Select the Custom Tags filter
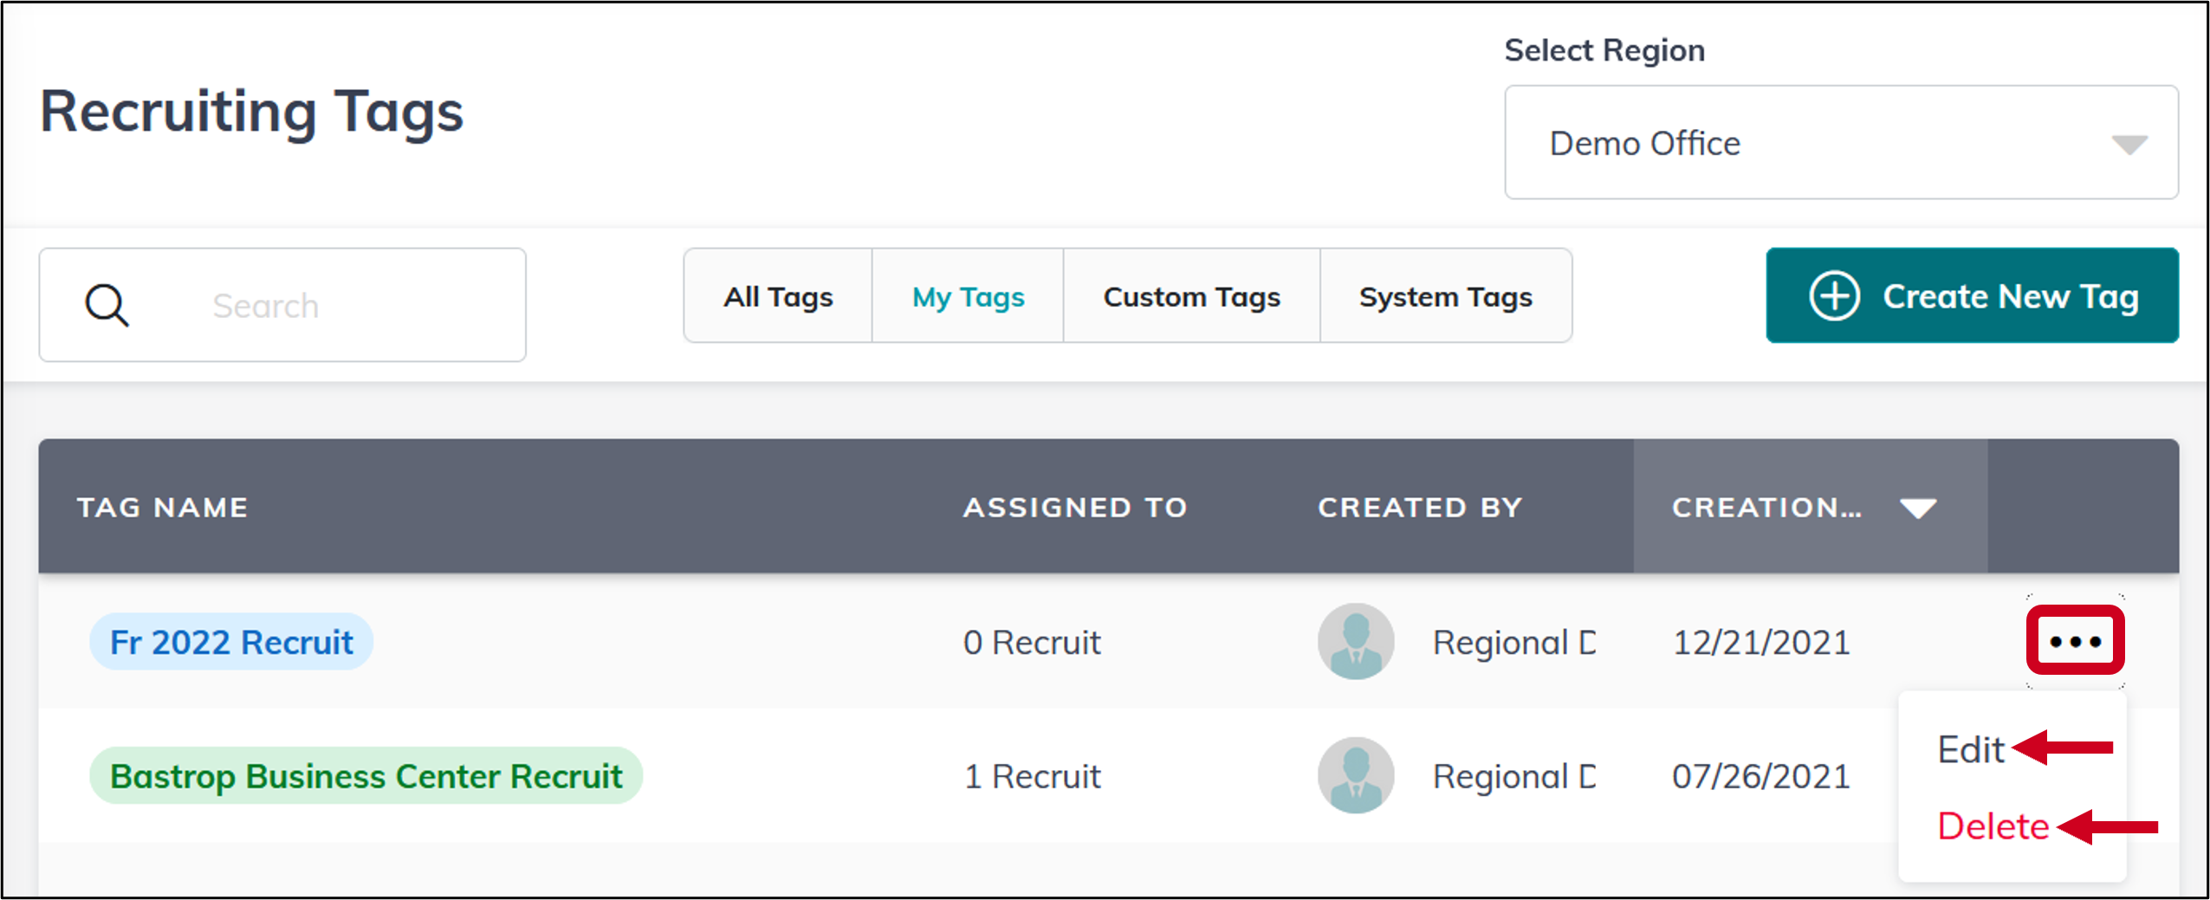This screenshot has height=900, width=2210. [1191, 296]
